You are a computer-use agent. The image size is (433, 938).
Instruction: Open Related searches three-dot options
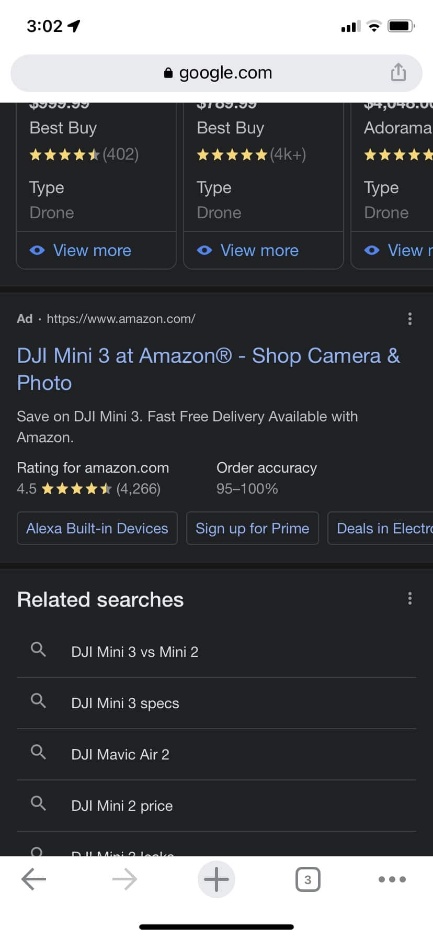pyautogui.click(x=410, y=598)
